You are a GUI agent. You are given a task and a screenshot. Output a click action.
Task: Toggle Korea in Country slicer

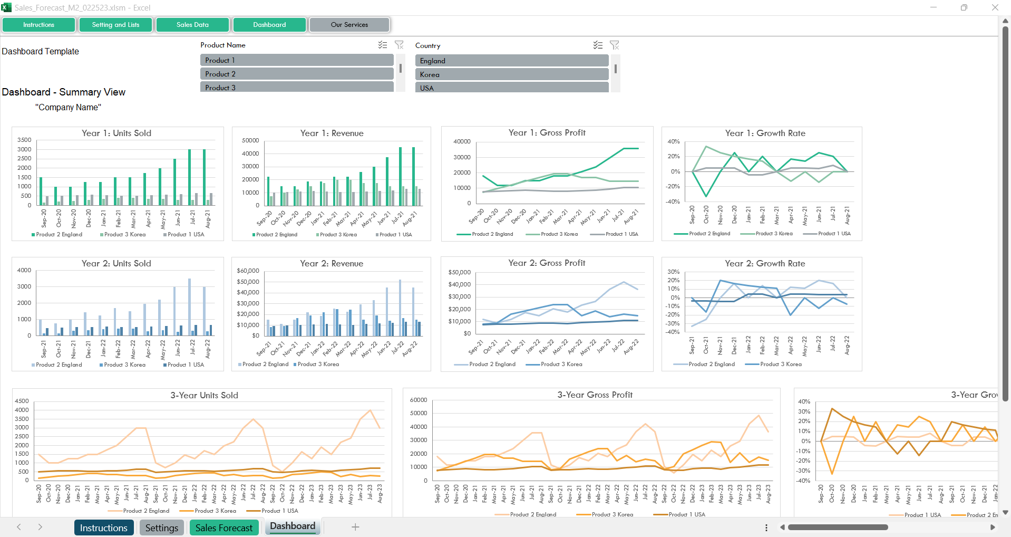pyautogui.click(x=511, y=75)
